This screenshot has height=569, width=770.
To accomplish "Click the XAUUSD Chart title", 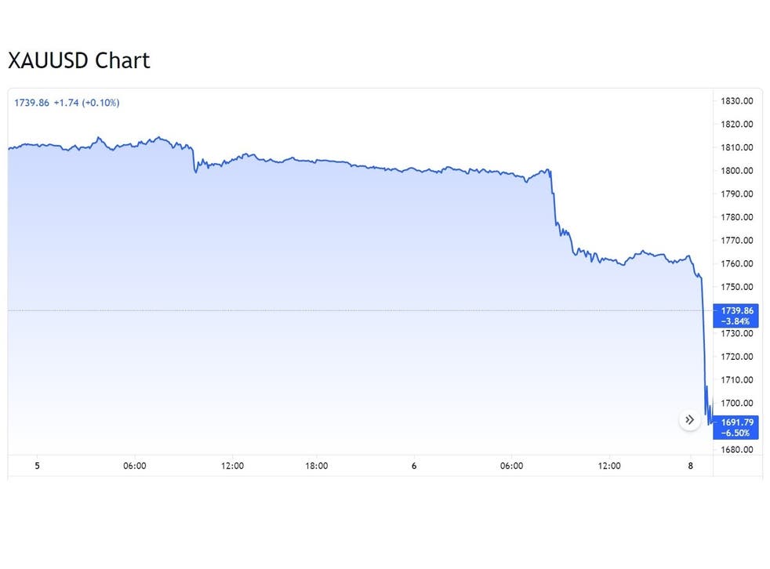I will pyautogui.click(x=78, y=60).
